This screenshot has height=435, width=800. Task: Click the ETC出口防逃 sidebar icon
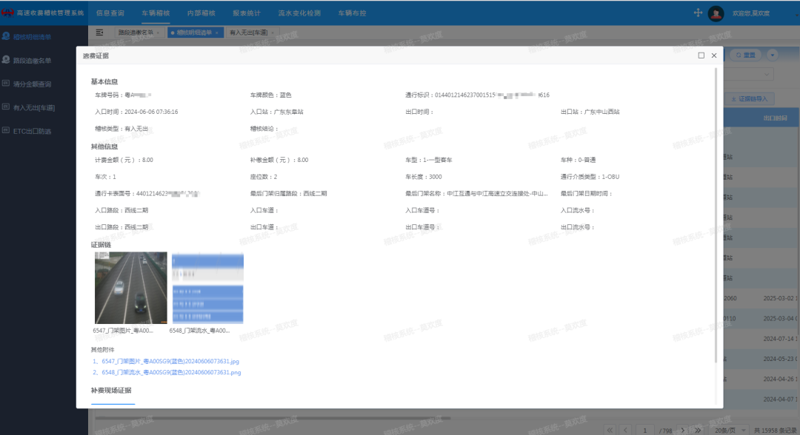coord(6,130)
